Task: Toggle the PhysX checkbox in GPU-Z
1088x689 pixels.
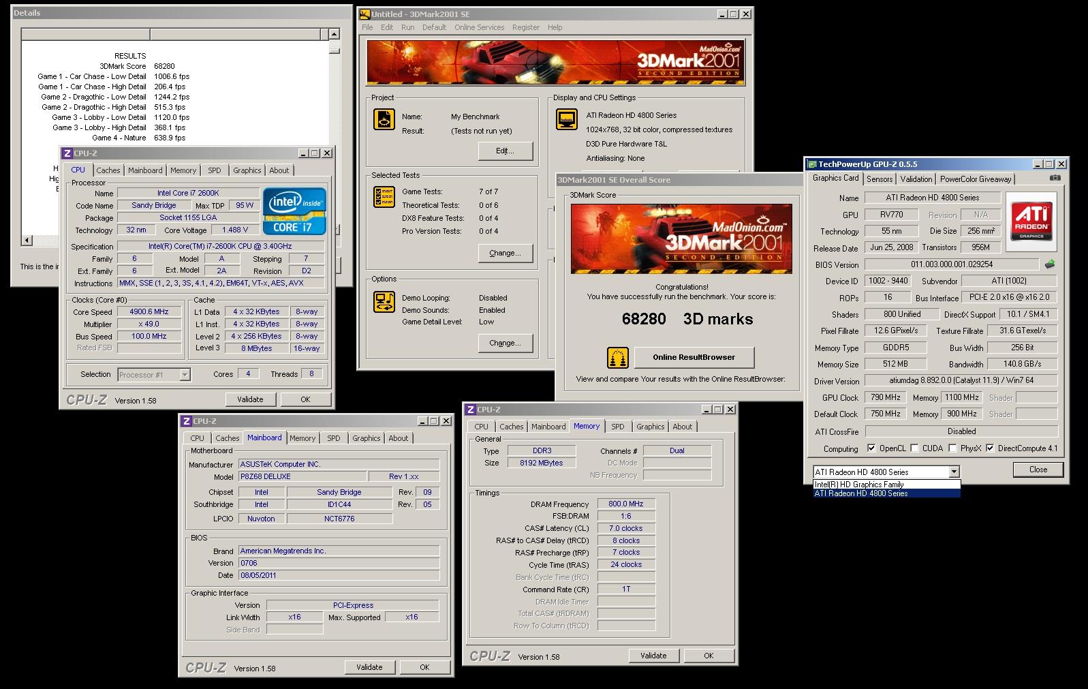Action: point(952,448)
